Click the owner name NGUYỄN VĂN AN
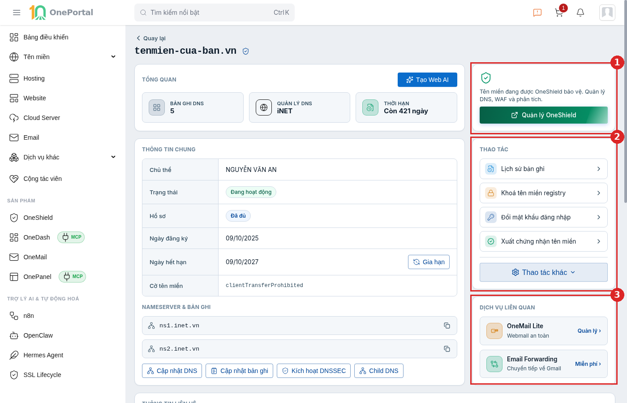 (x=251, y=170)
